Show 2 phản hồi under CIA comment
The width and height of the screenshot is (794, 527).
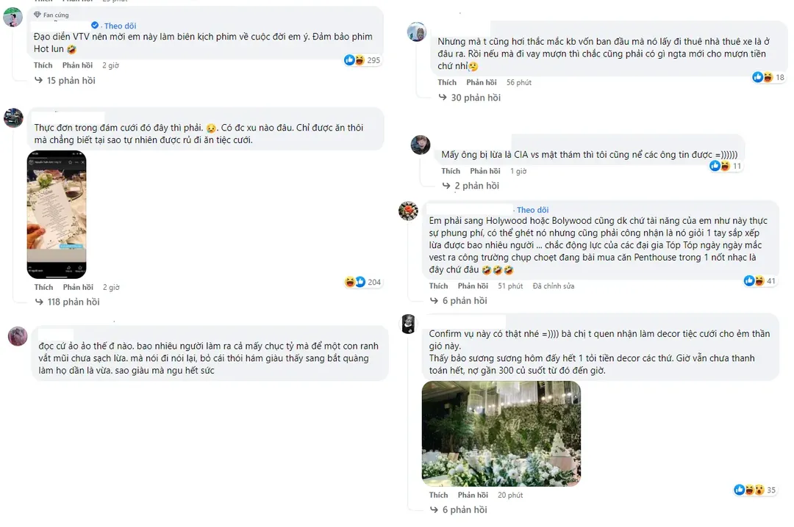(x=476, y=186)
